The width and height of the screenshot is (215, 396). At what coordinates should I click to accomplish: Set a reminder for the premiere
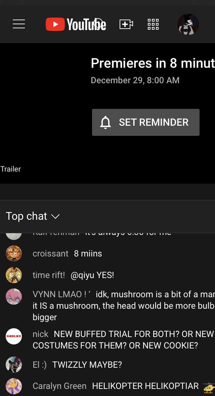point(146,122)
